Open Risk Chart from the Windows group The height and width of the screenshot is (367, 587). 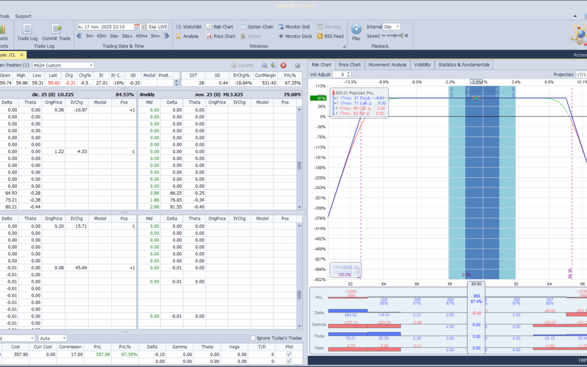pos(220,27)
